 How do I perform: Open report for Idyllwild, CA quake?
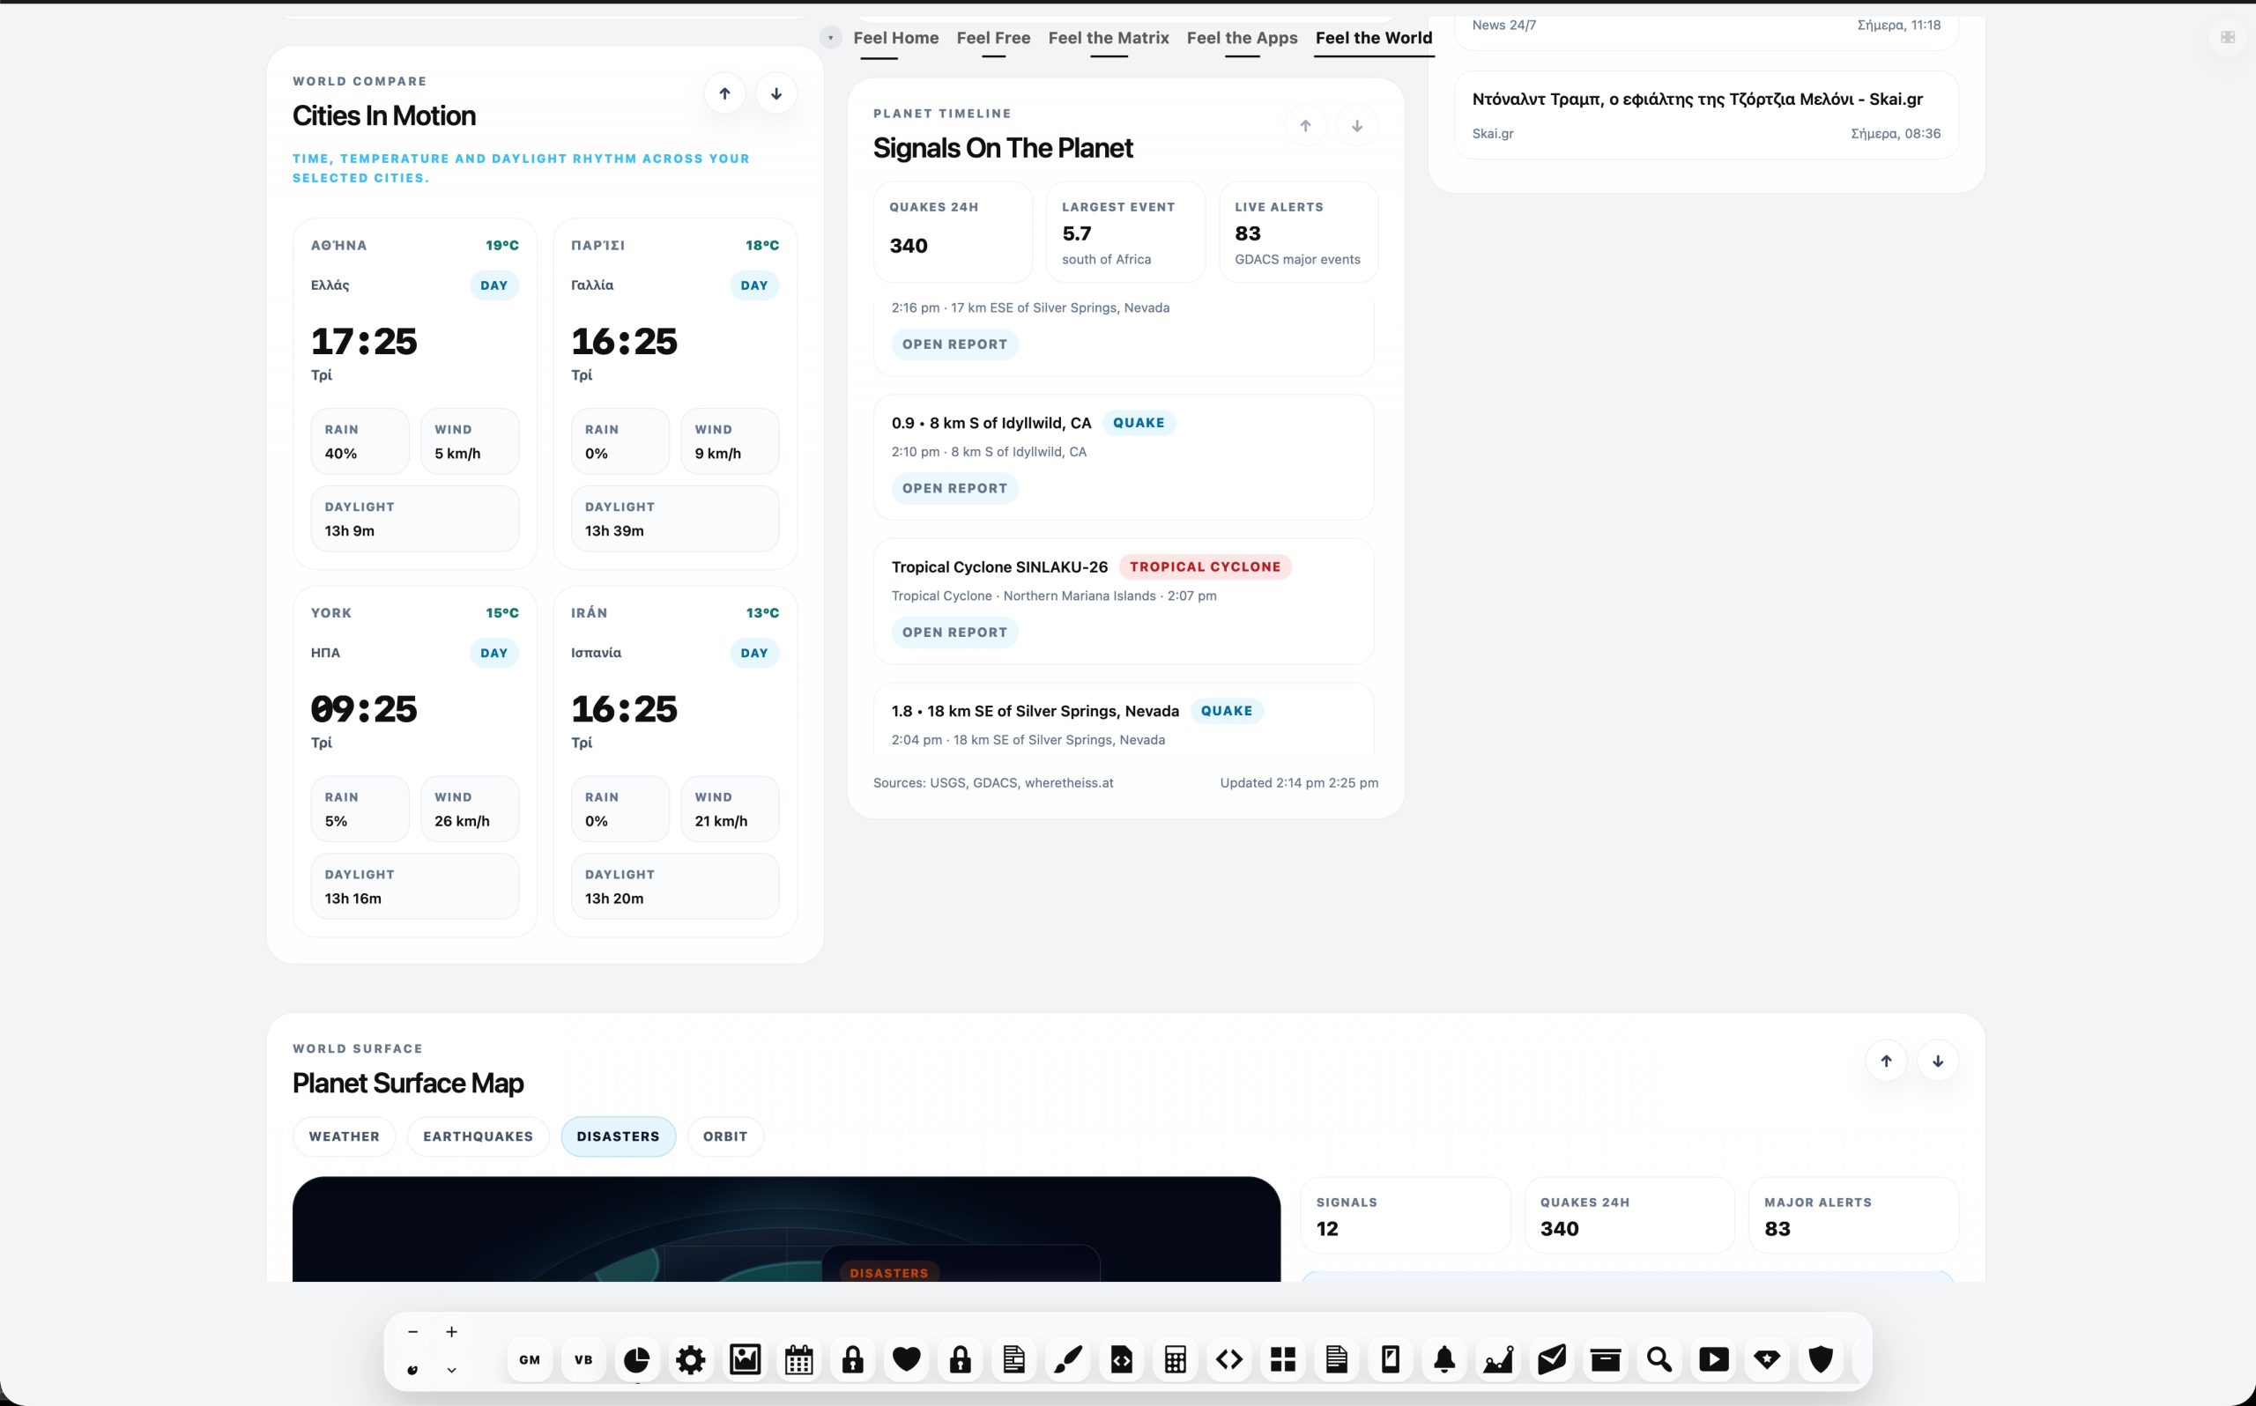point(954,488)
